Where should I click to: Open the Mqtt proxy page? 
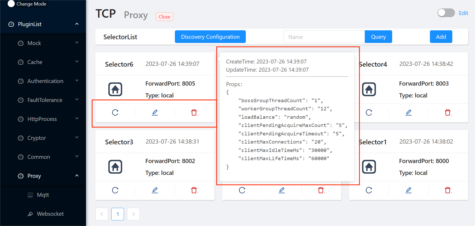[43, 195]
